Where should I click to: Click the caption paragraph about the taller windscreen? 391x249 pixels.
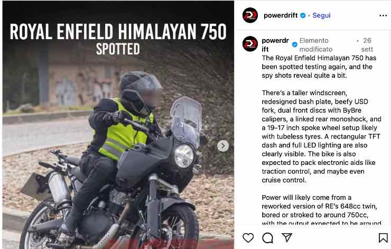(321, 136)
